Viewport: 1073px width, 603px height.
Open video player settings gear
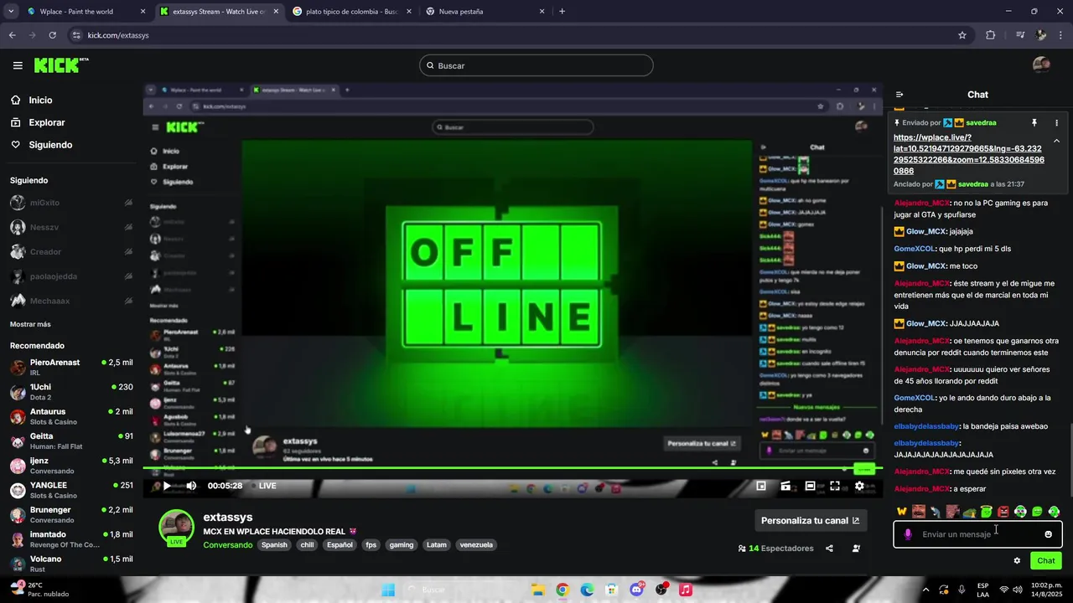(x=859, y=486)
